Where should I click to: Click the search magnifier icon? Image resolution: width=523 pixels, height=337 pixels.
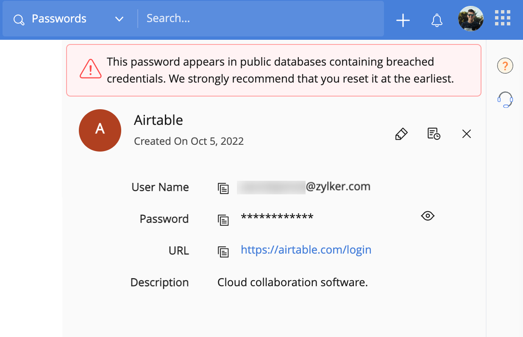[19, 19]
